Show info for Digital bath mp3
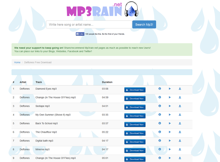The image size is (220, 162). point(160,141)
